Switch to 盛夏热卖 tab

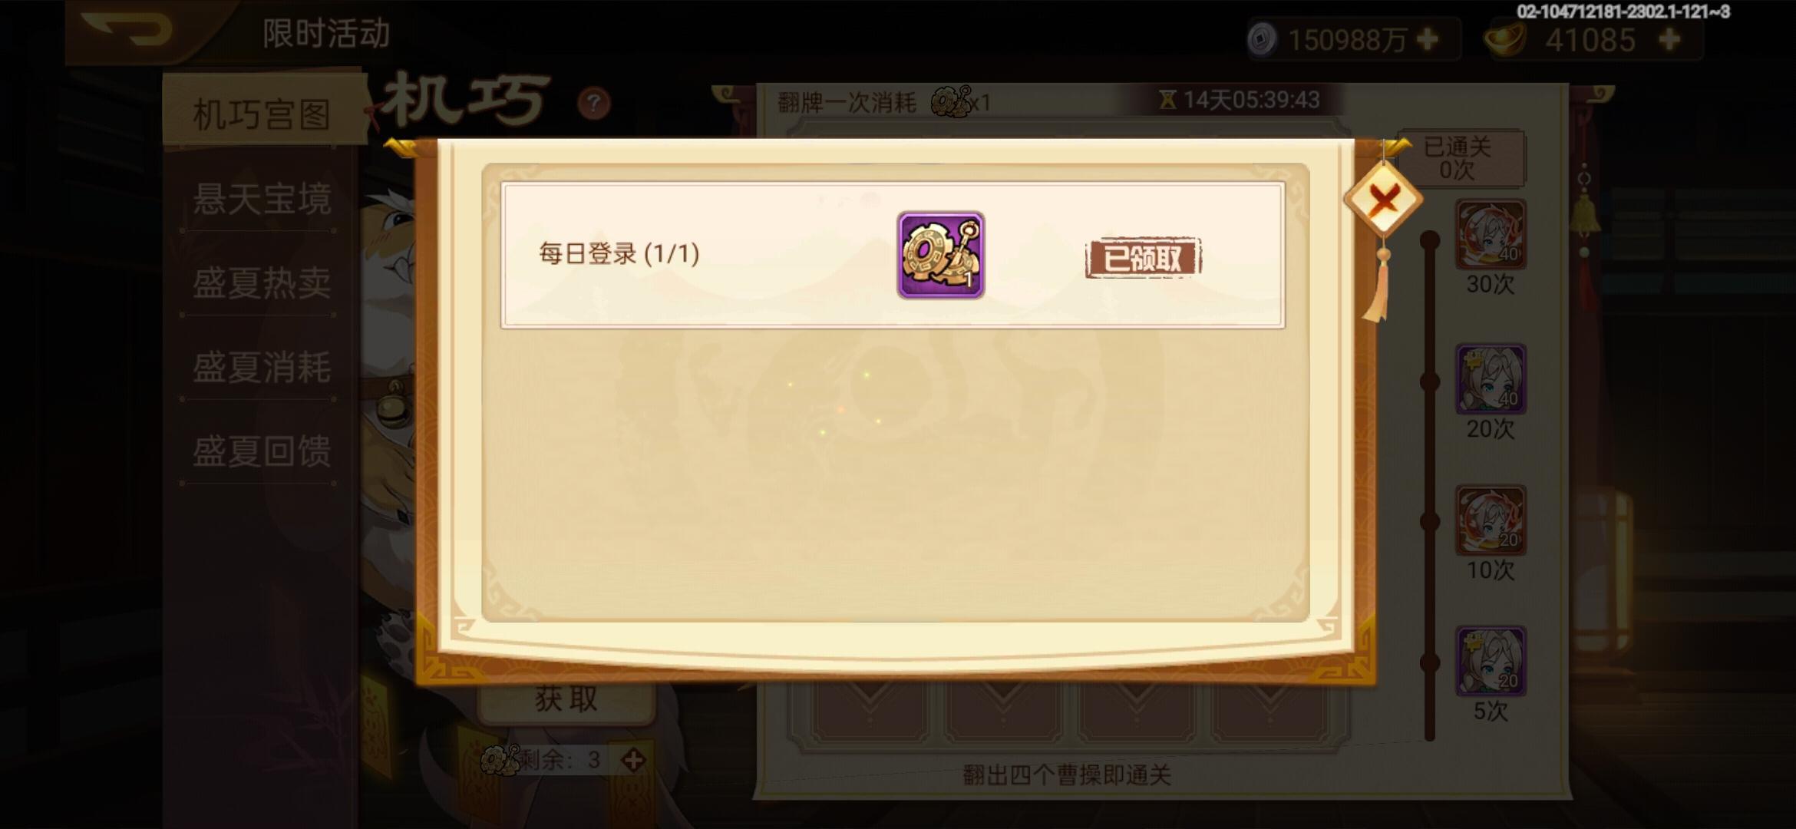coord(262,283)
